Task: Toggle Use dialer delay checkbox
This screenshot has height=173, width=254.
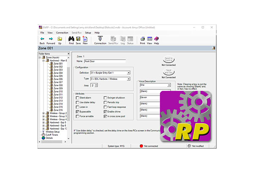Action: tap(77, 102)
